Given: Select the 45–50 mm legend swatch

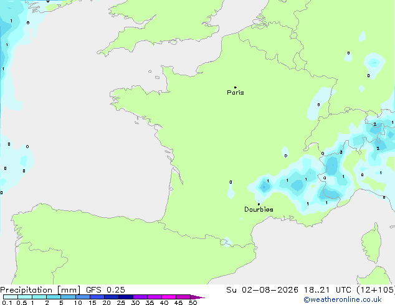Looking at the screenshot, I should (x=183, y=297).
